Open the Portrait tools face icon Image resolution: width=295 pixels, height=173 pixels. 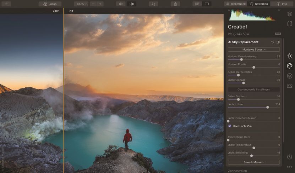point(290,76)
